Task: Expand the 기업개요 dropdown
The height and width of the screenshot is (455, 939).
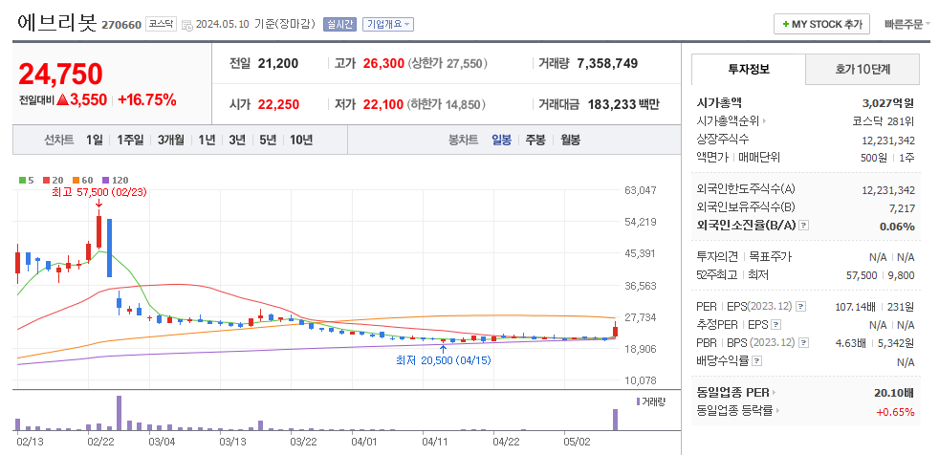Action: point(388,25)
